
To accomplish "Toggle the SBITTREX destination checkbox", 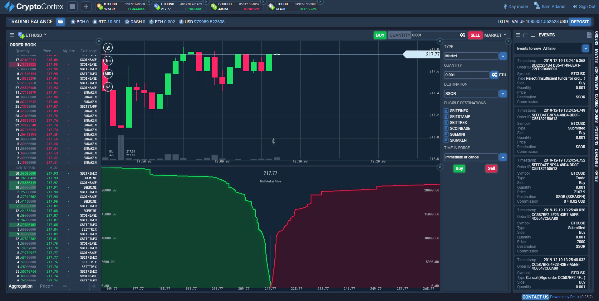I will click(446, 122).
